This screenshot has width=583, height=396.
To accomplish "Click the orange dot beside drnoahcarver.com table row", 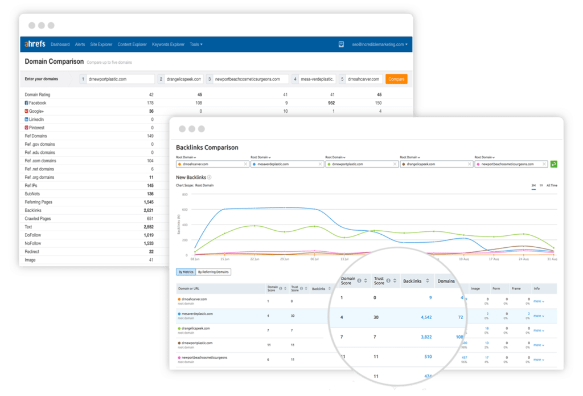I will pos(179,299).
